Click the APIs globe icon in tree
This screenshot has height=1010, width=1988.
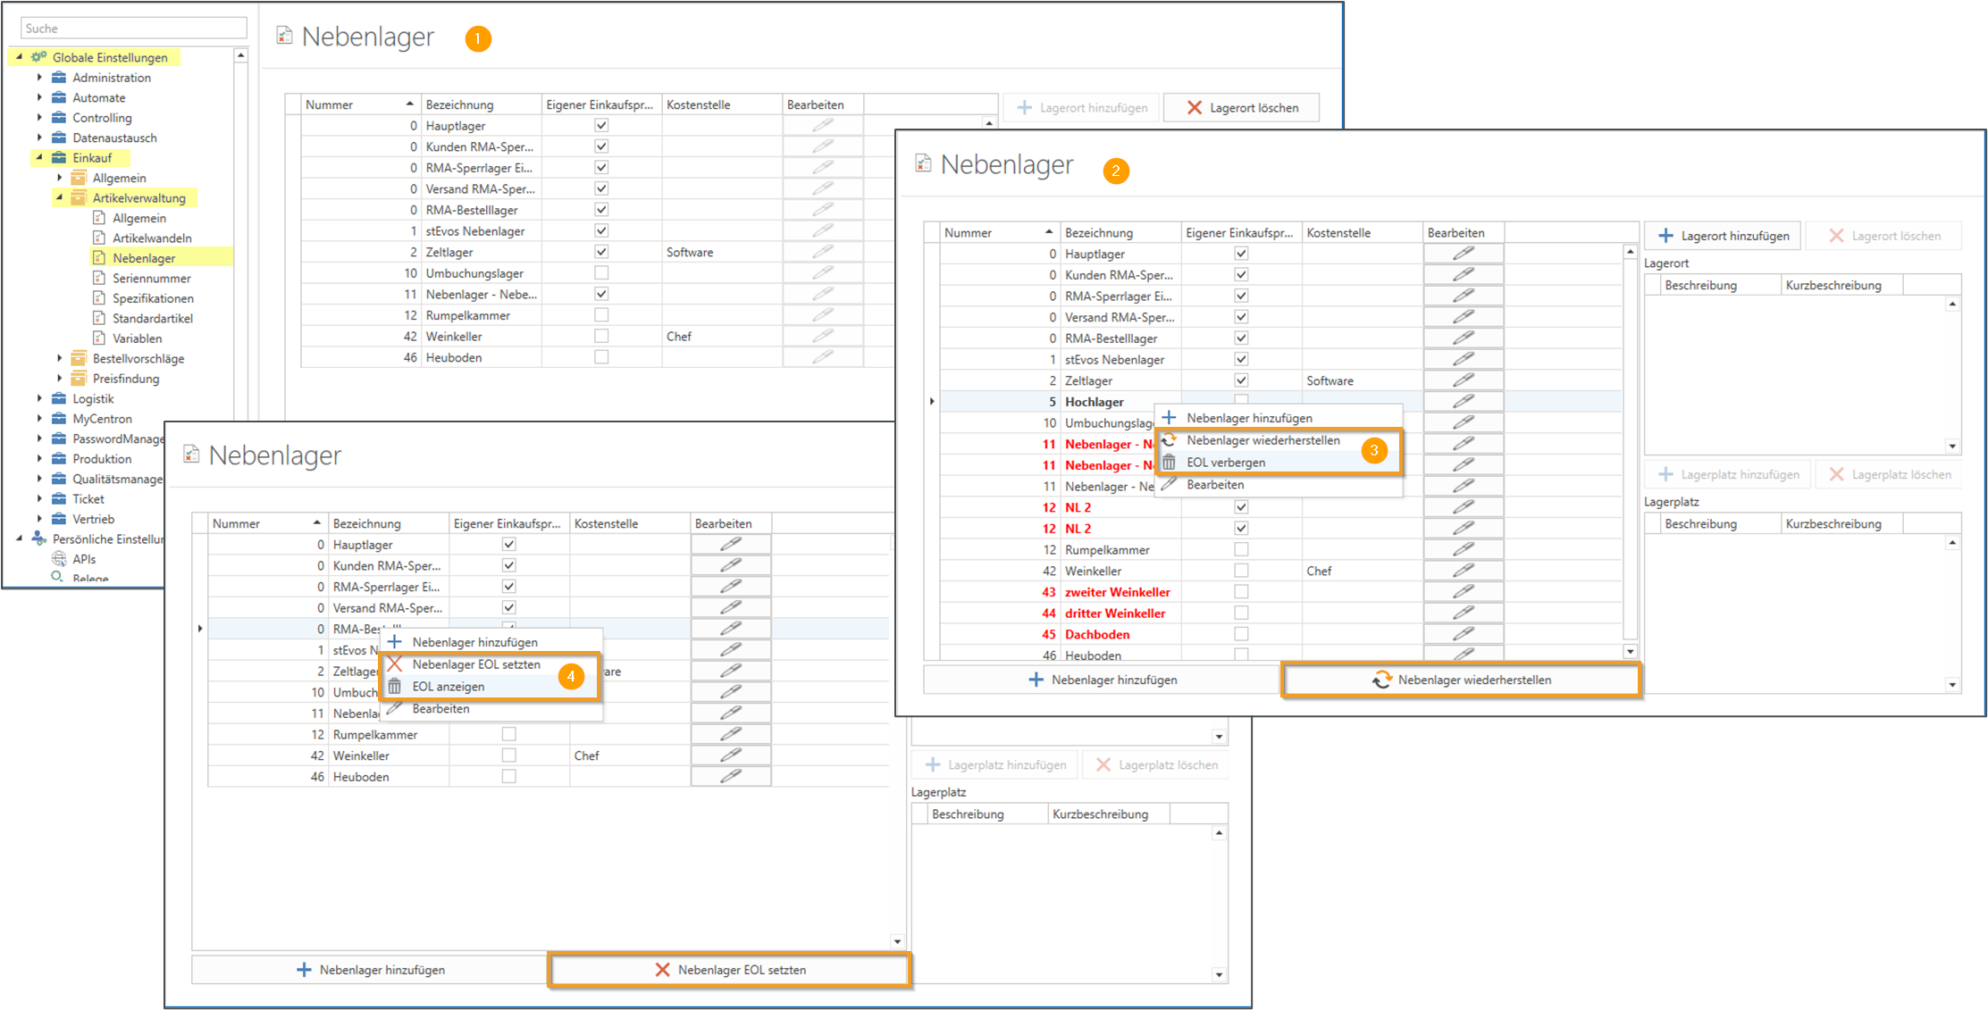pos(59,559)
